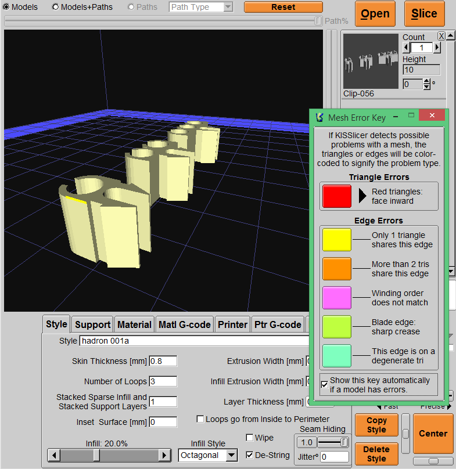Increment the rotation degree spinner
456x469 pixels.
point(427,82)
